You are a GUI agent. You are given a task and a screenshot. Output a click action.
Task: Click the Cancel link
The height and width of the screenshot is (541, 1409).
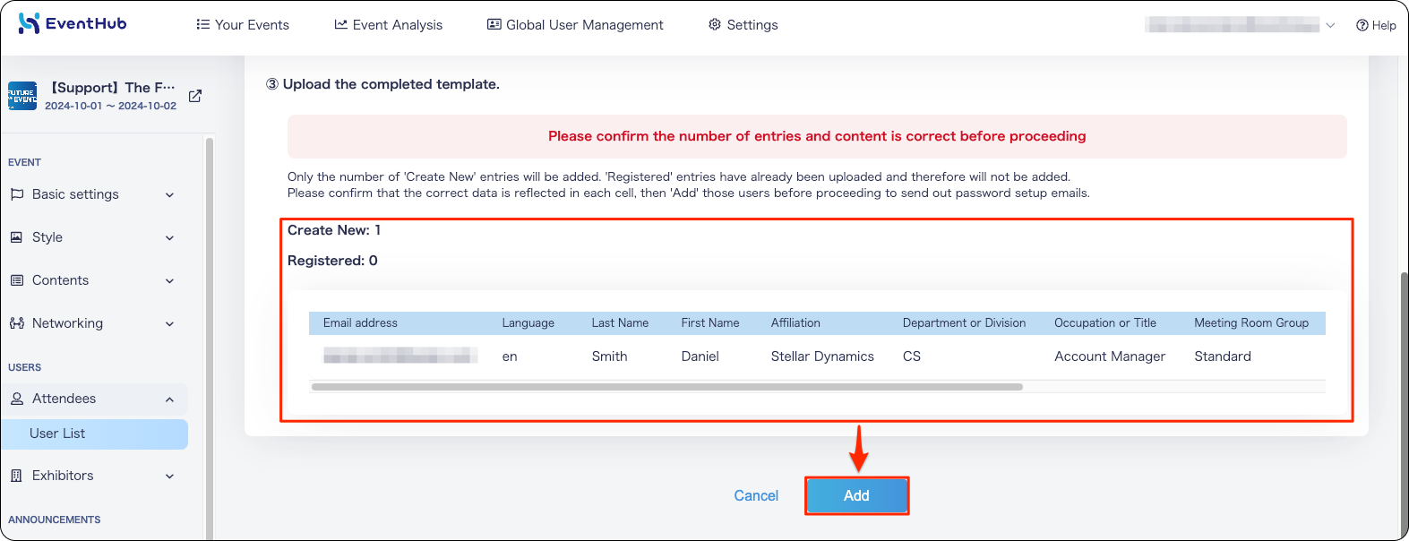tap(756, 495)
